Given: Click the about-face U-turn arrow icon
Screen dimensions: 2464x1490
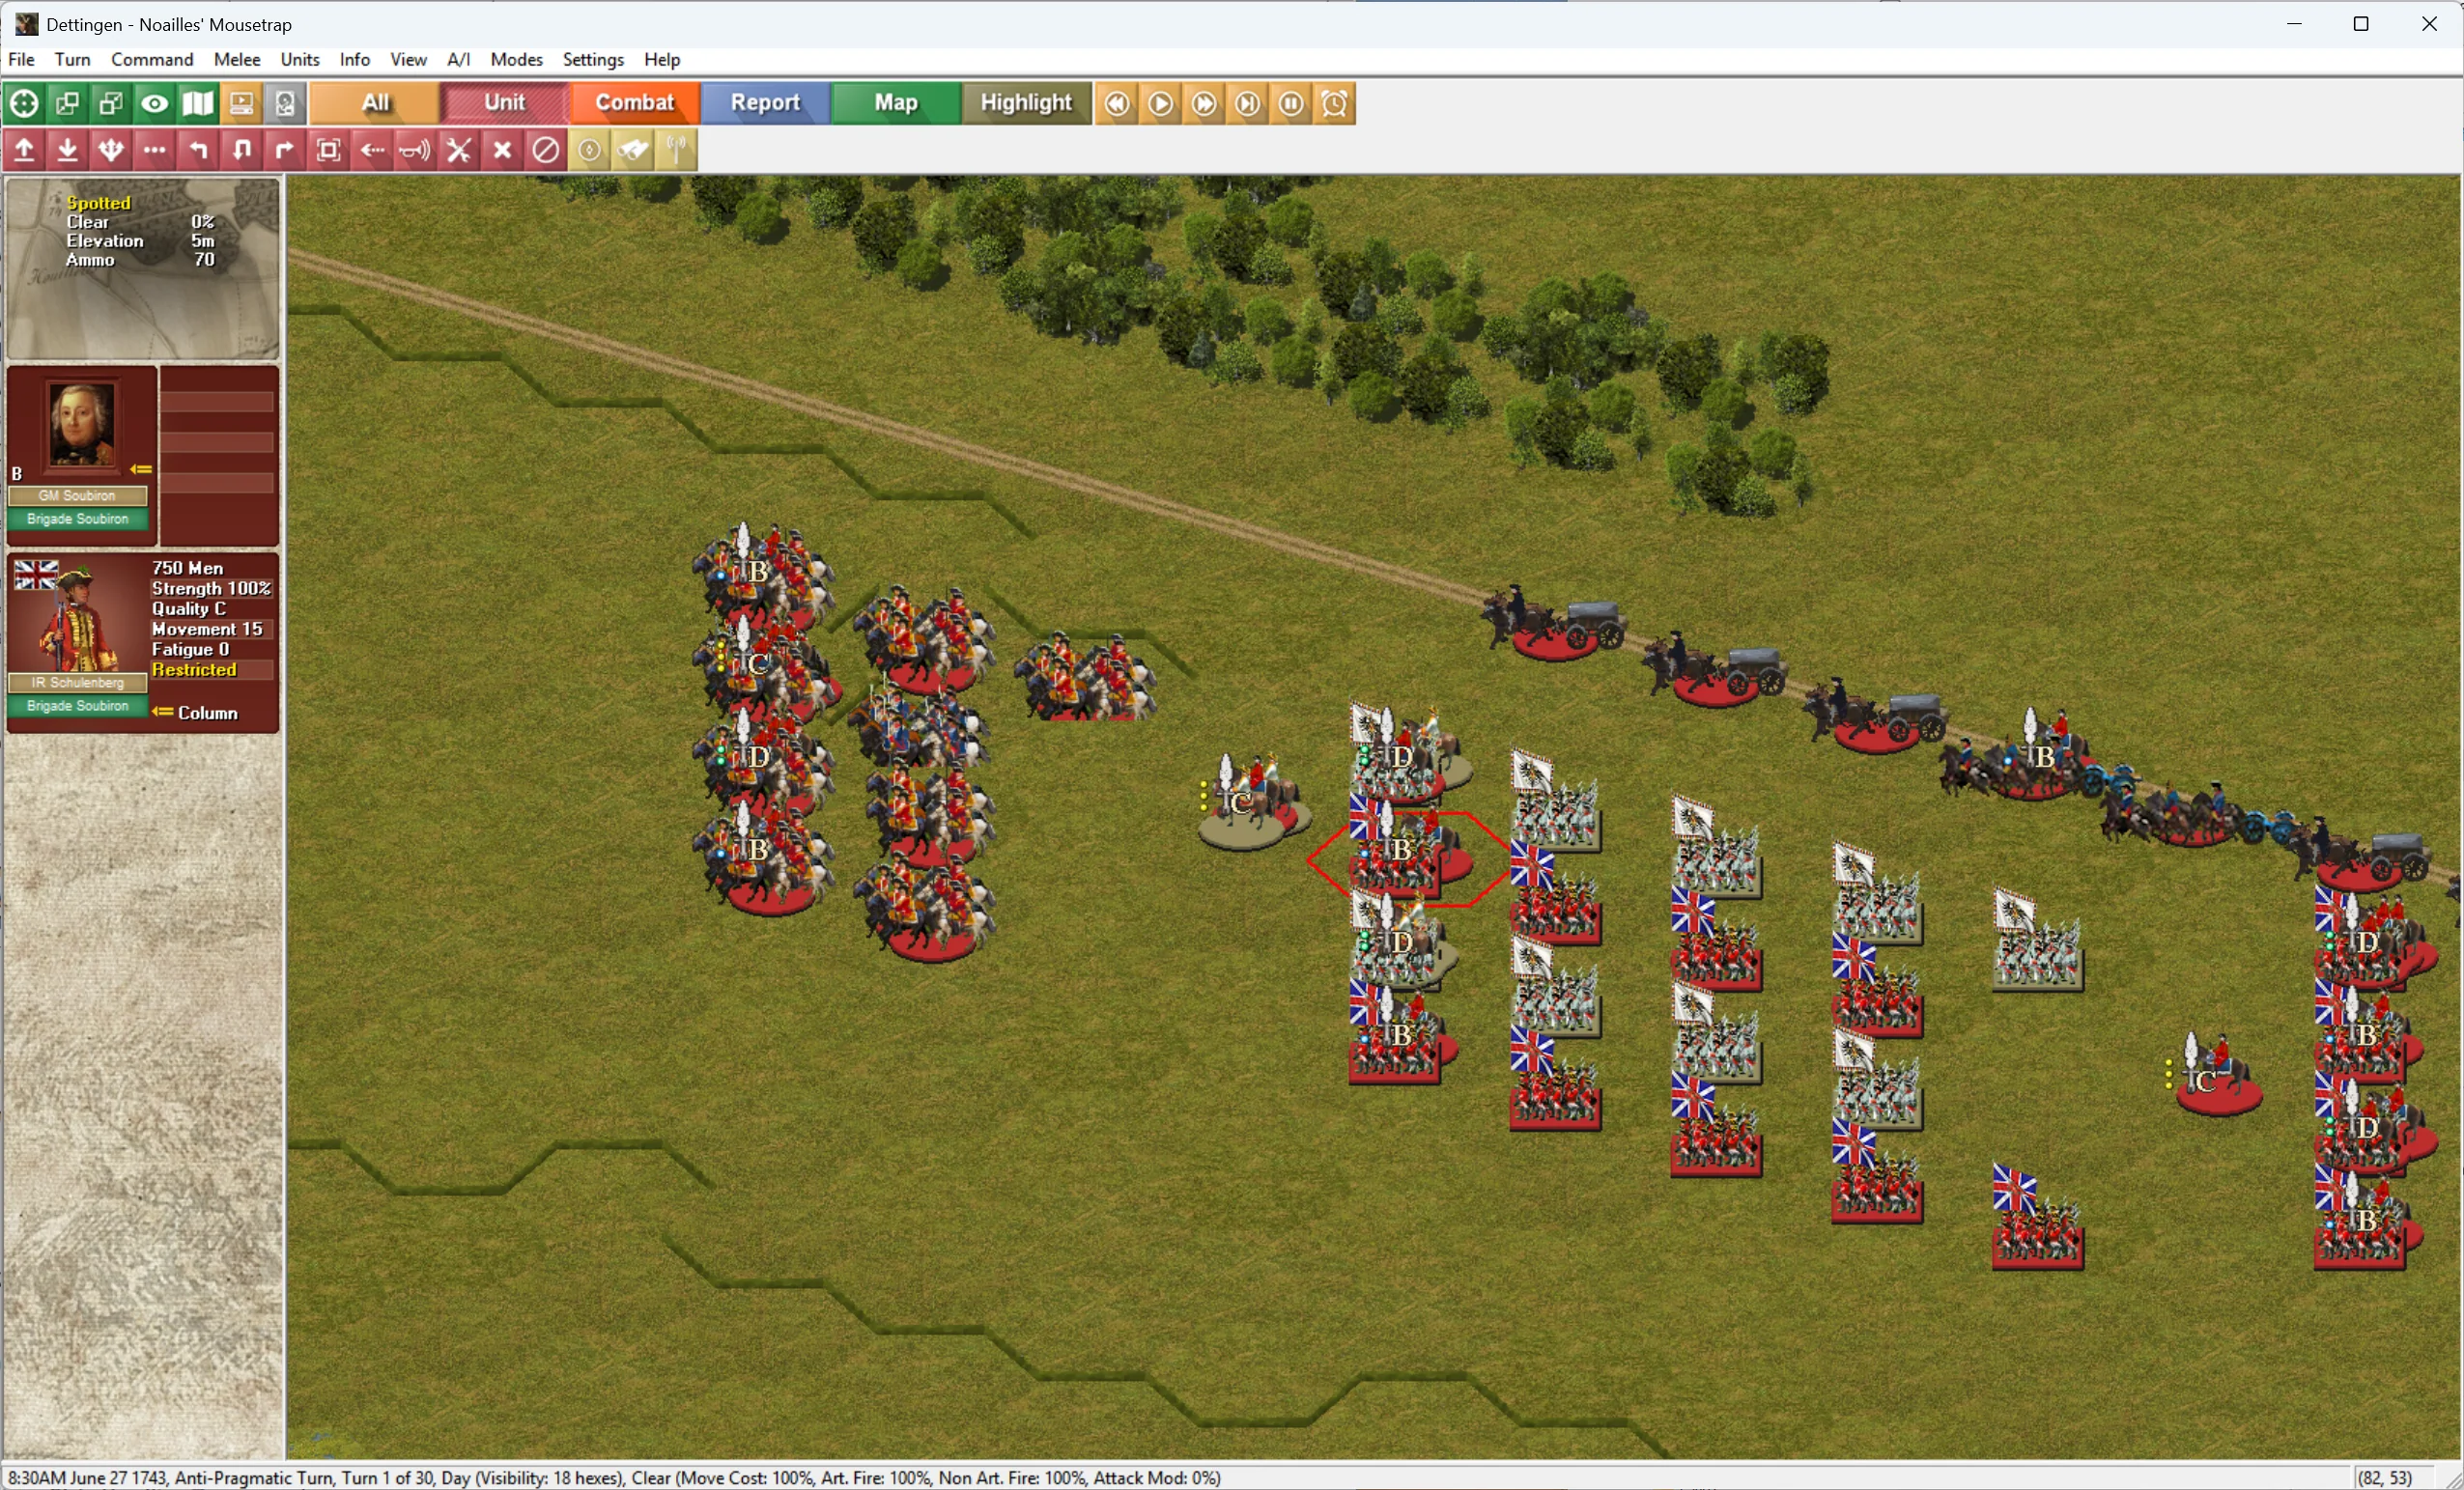Looking at the screenshot, I should coord(242,151).
